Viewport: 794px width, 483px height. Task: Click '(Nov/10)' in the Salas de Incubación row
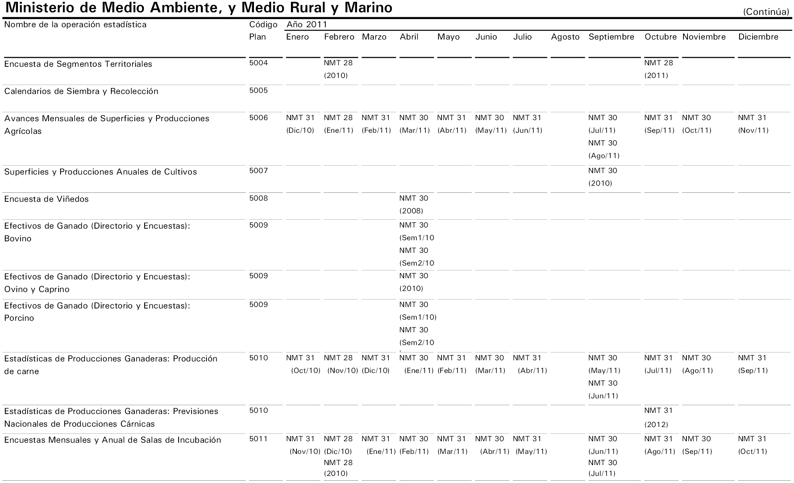click(305, 452)
